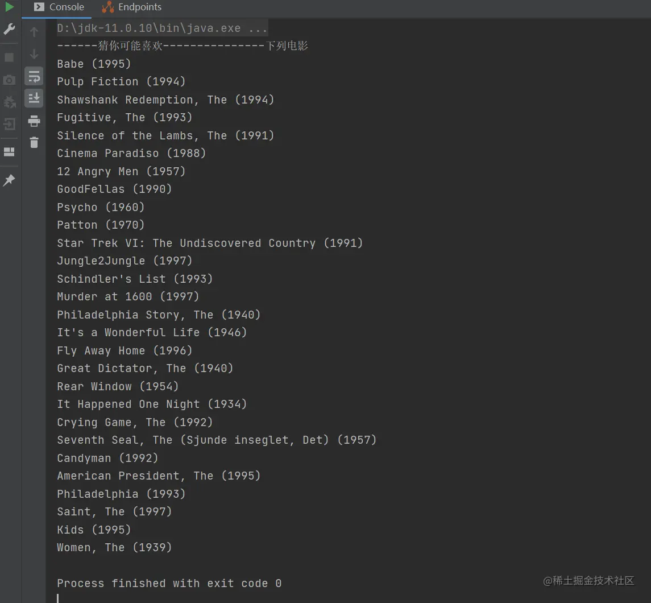Screen dimensions: 651x603
Task: Click the Down arrow stack trace icon
Action: tap(34, 54)
